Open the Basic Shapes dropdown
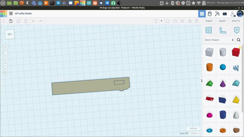 [x=219, y=40]
